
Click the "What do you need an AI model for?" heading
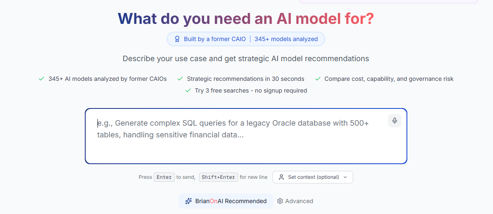coord(246,18)
